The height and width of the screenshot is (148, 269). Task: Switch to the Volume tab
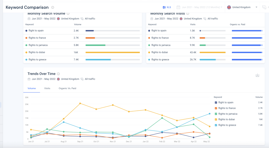(x=32, y=88)
